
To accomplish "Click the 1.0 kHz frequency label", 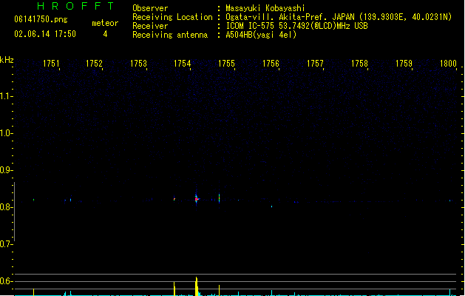I will tap(6, 133).
